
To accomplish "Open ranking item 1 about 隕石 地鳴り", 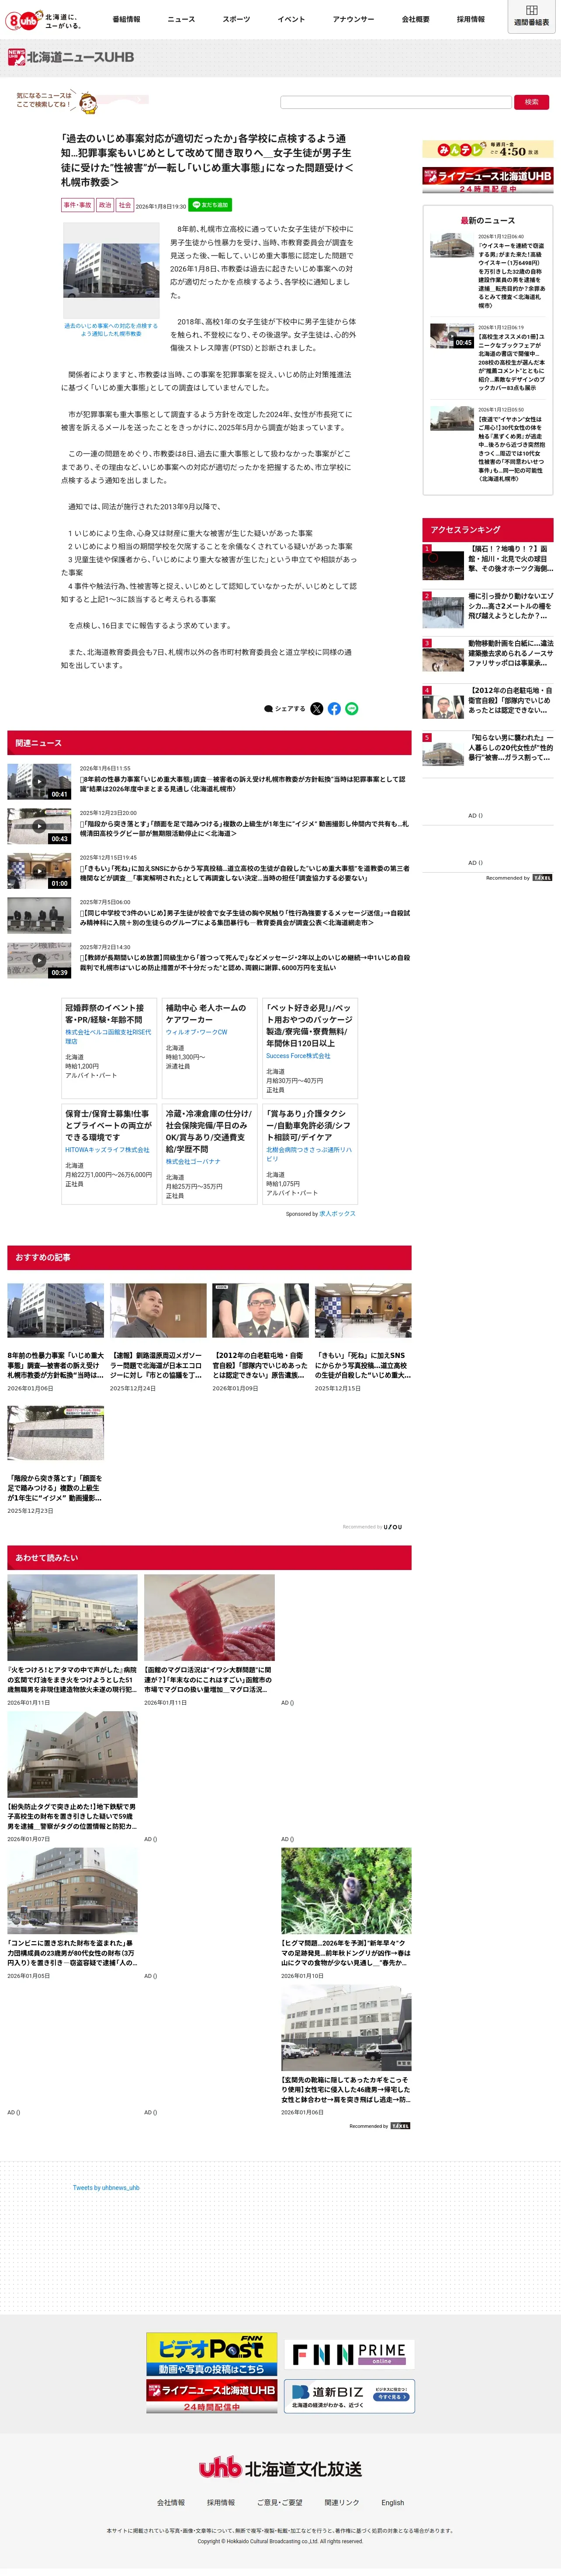I will (x=487, y=561).
